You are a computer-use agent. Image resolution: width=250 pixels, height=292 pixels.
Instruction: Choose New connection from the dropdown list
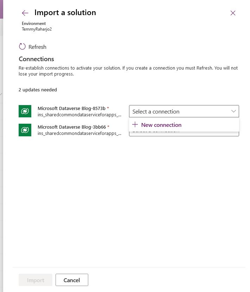[184, 125]
